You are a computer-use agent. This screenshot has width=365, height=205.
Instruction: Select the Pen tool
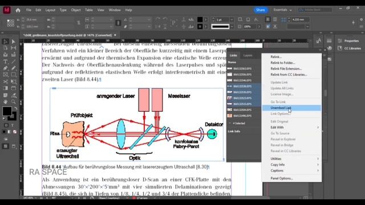(5, 68)
